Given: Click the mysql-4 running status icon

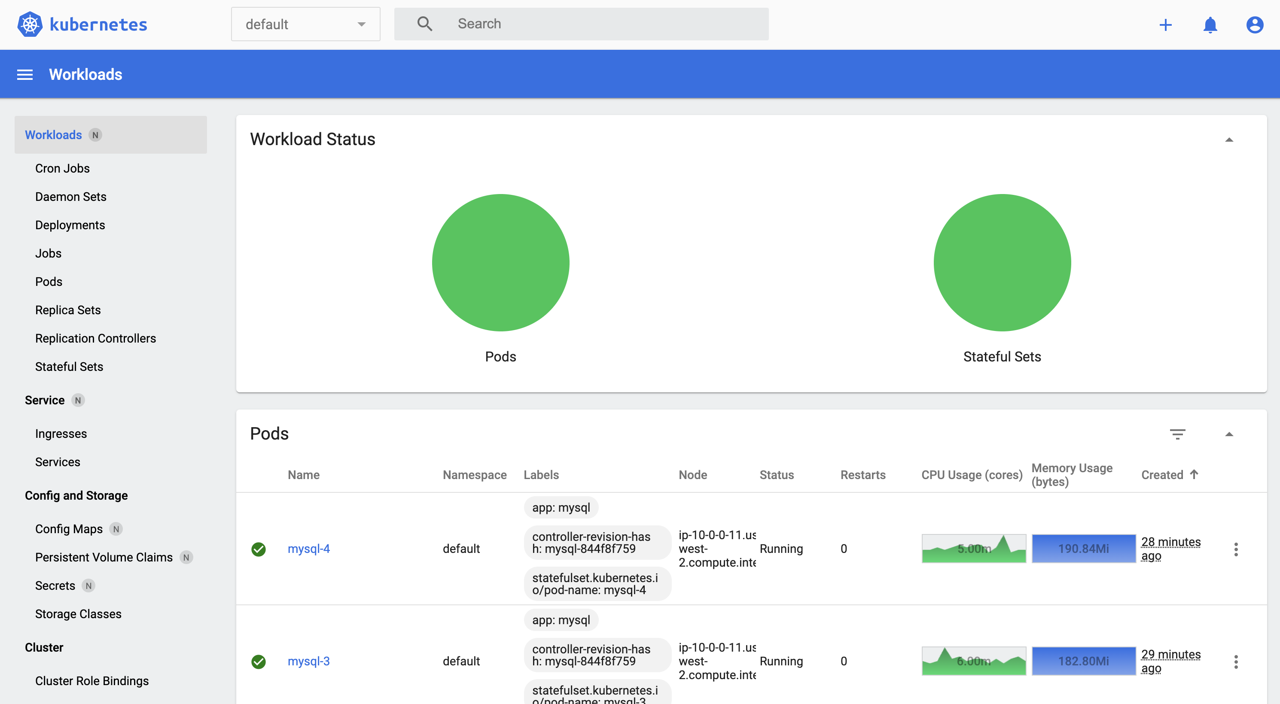Looking at the screenshot, I should tap(259, 549).
